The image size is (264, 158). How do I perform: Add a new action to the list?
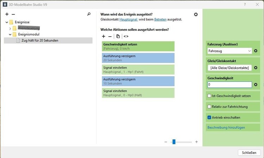(x=103, y=36)
